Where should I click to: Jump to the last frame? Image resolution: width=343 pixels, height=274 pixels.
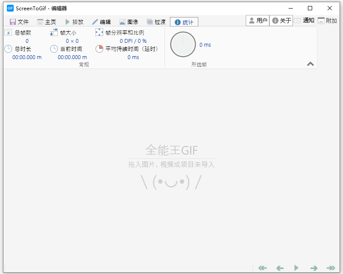click(x=331, y=268)
